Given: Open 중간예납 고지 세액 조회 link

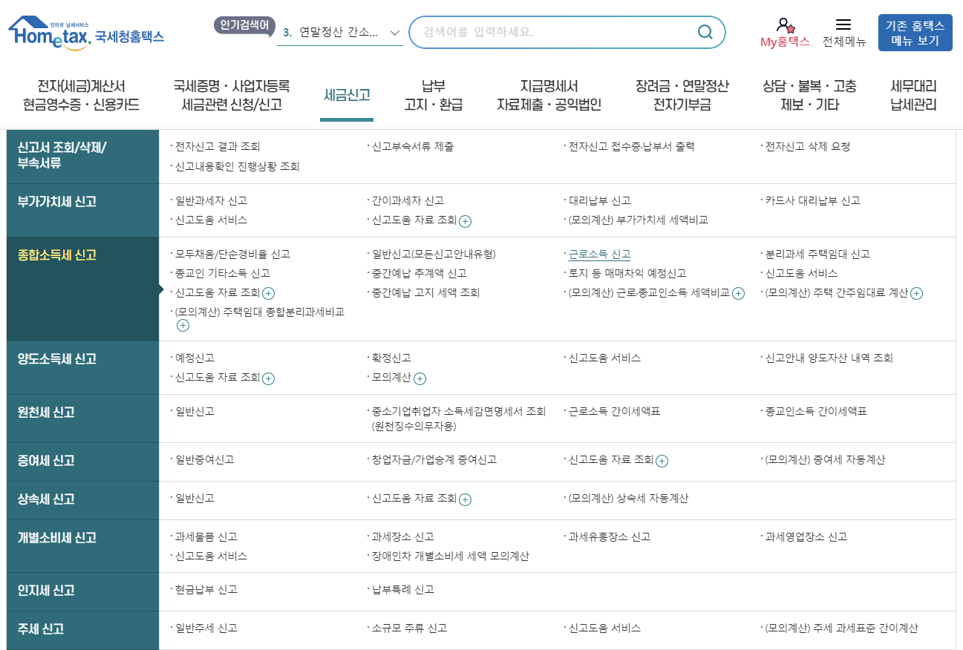Looking at the screenshot, I should pyautogui.click(x=425, y=293).
